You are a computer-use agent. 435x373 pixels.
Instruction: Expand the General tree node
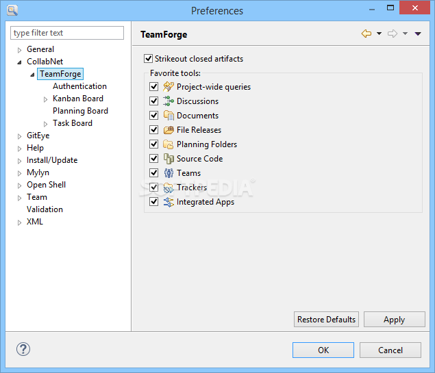point(19,50)
